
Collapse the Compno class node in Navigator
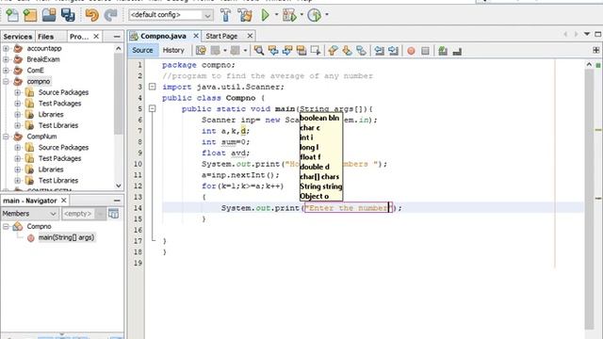(x=6, y=226)
